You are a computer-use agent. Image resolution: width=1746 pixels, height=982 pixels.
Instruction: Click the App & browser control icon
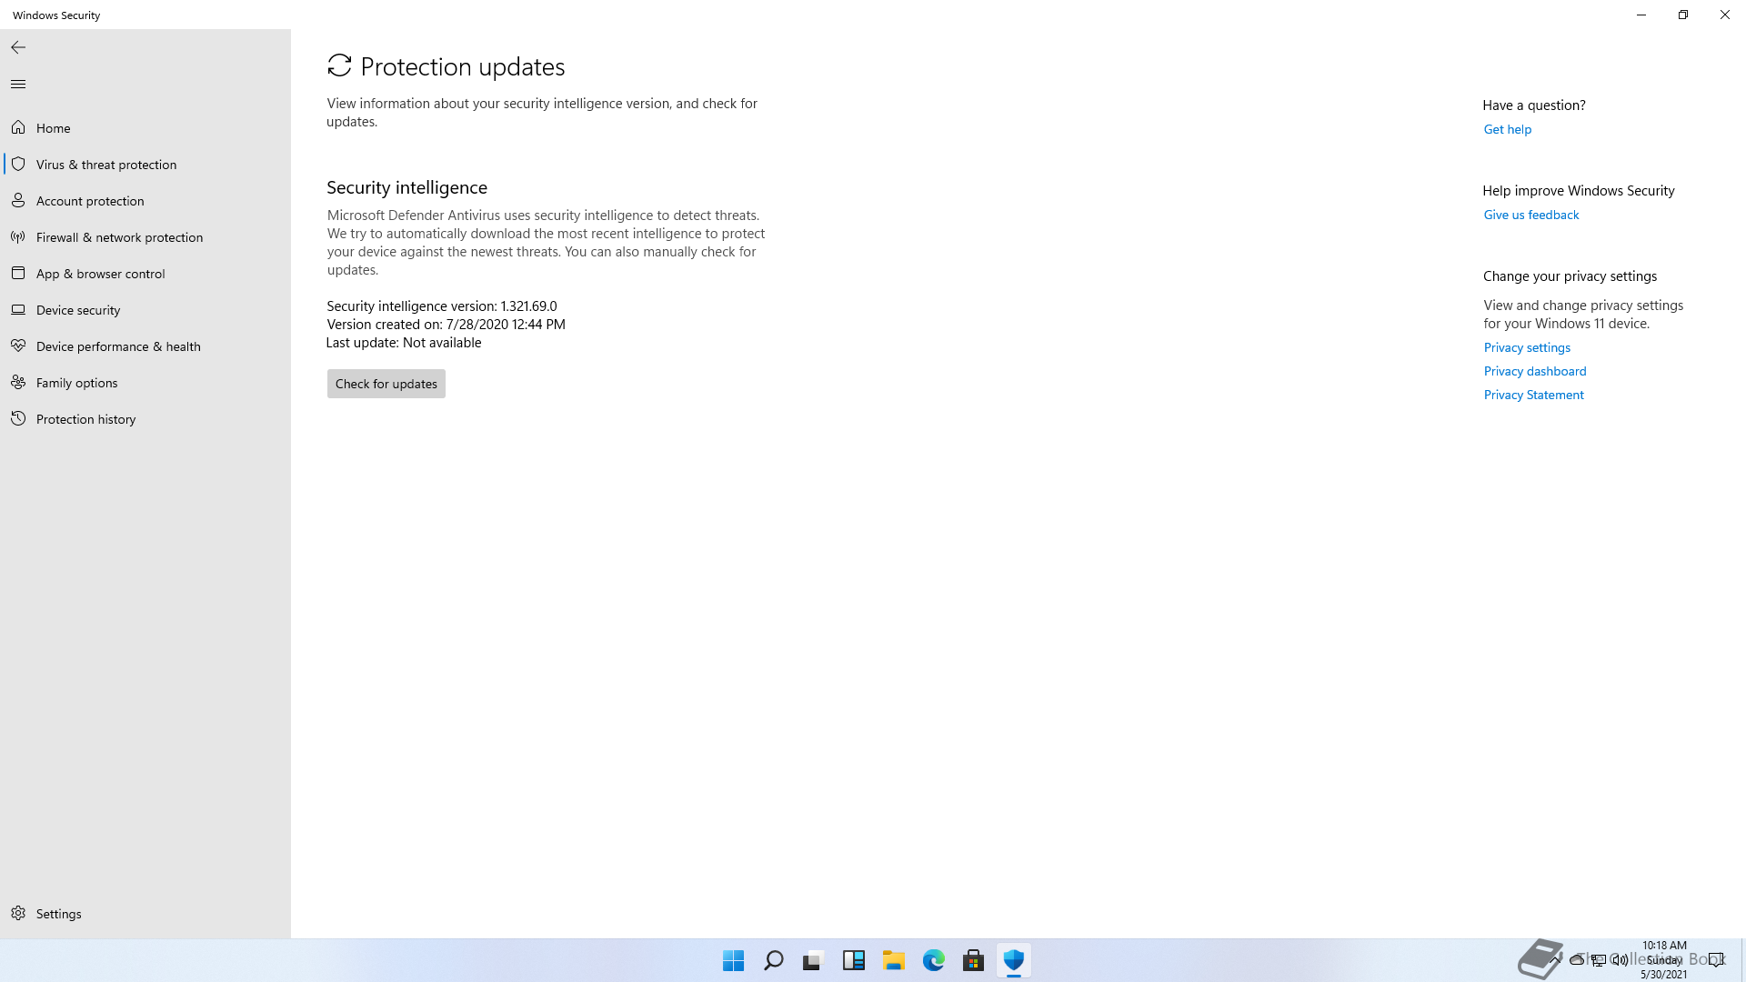tap(18, 273)
